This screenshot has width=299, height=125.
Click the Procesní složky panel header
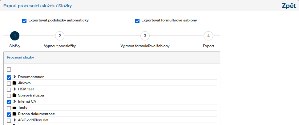click(x=21, y=57)
